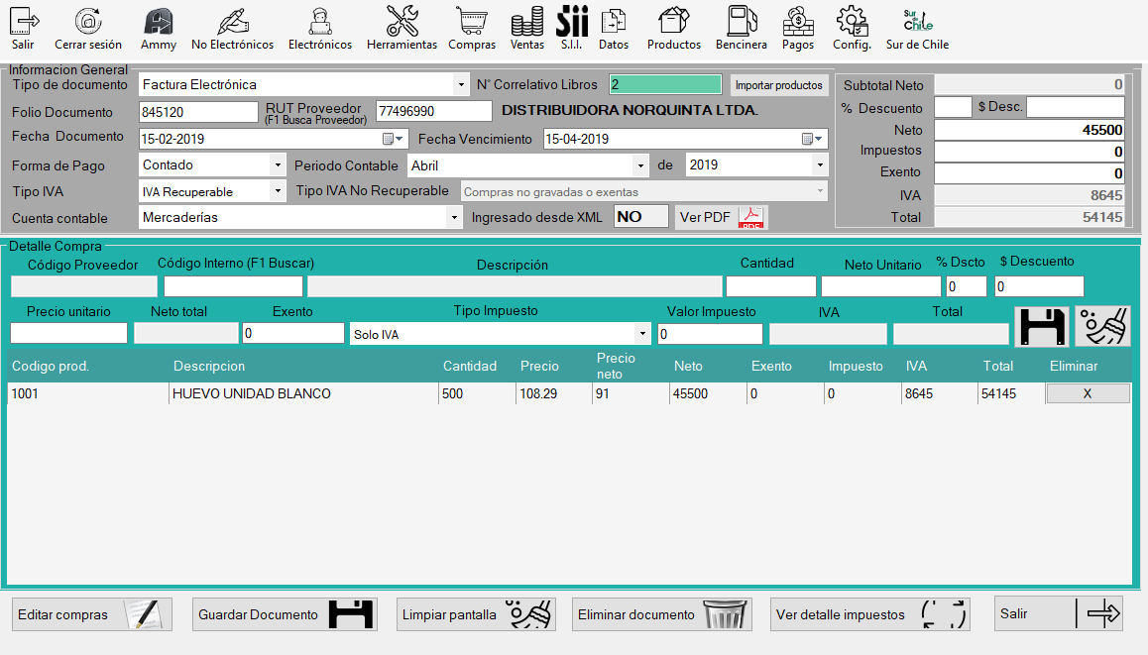Click the $ Desc. field
Image resolution: width=1148 pixels, height=655 pixels.
1075,108
